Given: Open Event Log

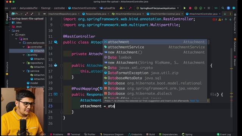Looking at the screenshot, I should [224, 134].
